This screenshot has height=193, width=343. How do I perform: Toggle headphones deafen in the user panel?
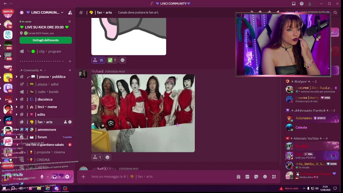pos(55,177)
